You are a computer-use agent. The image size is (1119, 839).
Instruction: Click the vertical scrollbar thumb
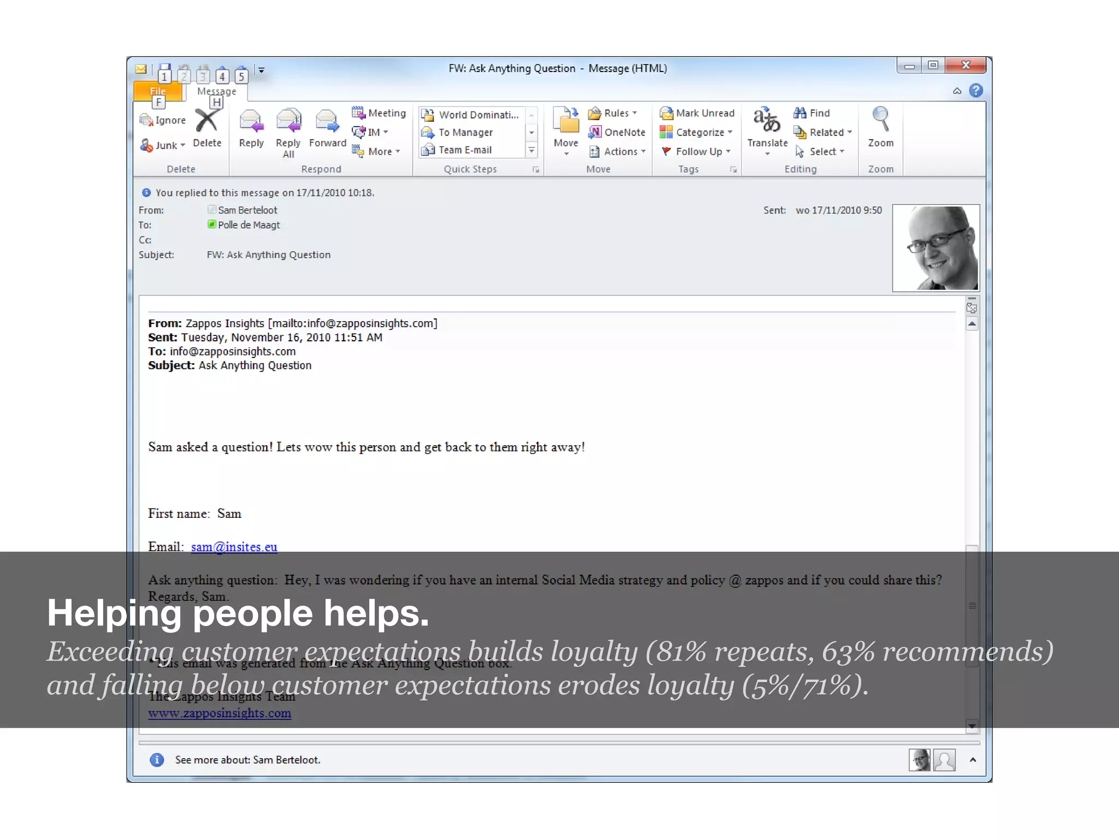(x=972, y=605)
